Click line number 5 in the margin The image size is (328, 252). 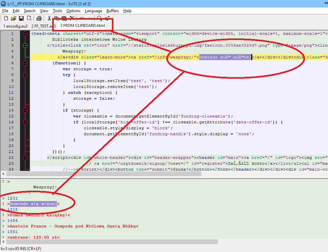(x=12, y=57)
